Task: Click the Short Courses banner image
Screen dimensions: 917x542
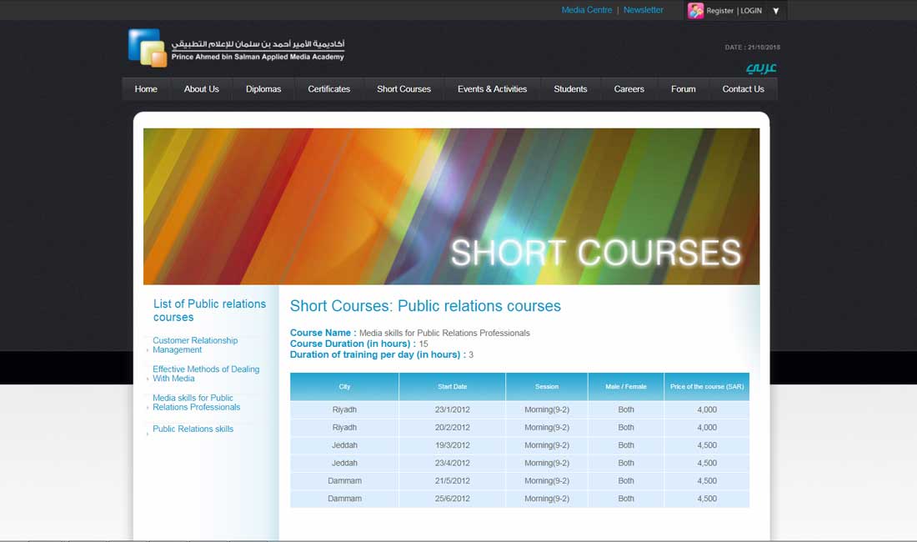Action: (451, 206)
